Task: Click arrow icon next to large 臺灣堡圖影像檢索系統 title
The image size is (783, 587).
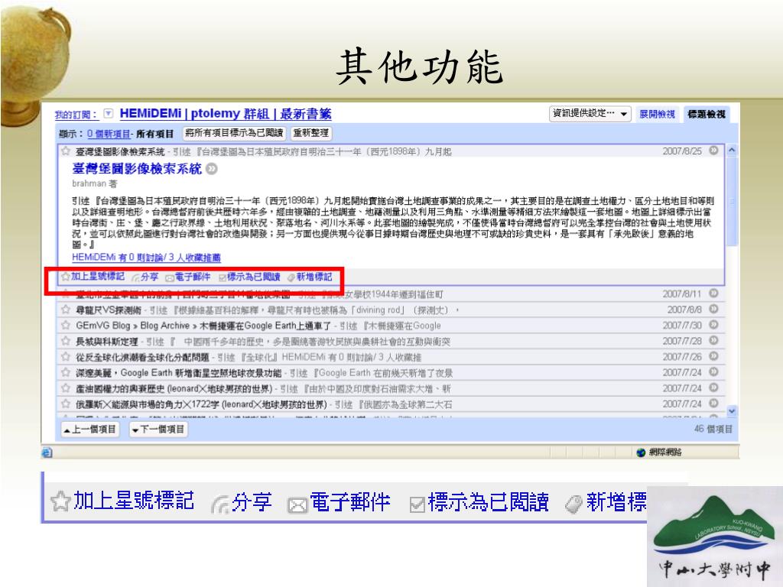Action: [x=212, y=169]
